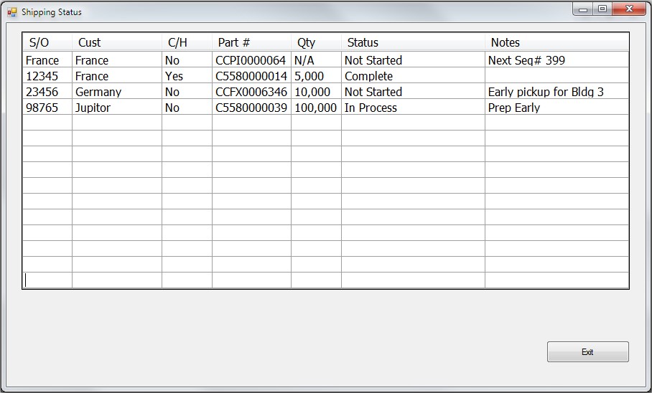Click the Exit button

point(587,352)
